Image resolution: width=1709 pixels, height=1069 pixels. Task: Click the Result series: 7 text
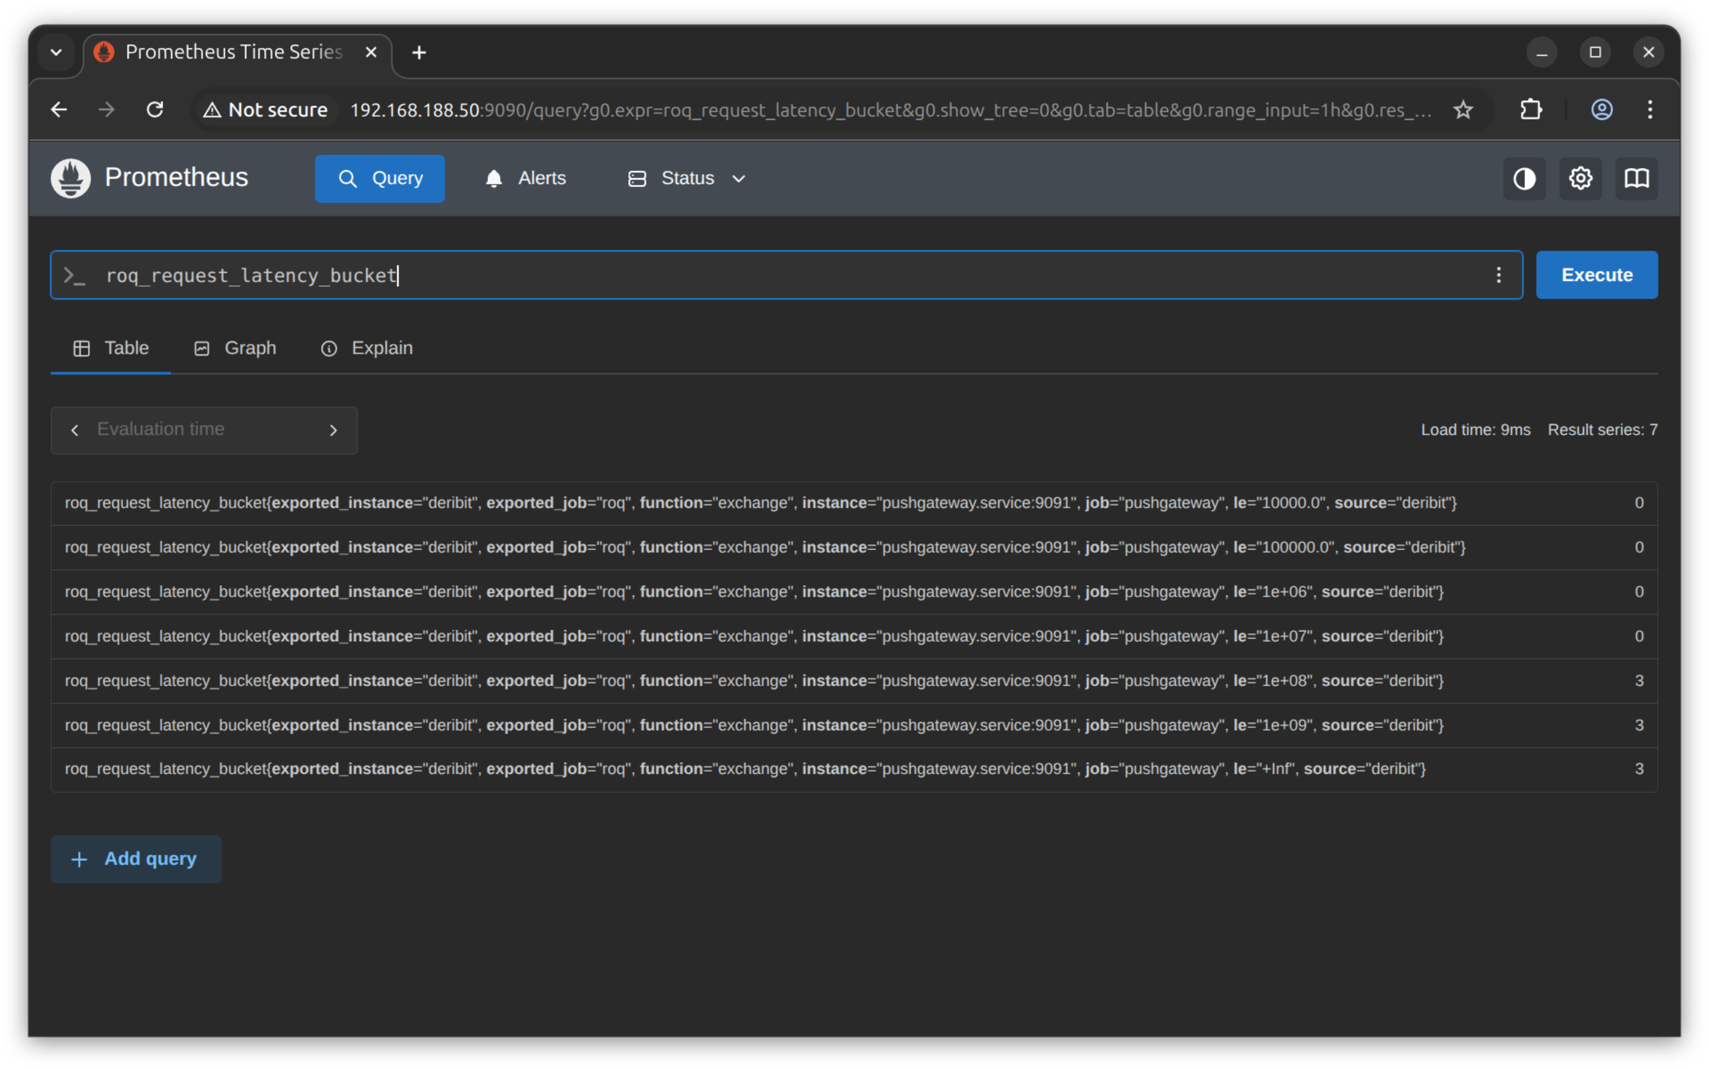[1602, 430]
